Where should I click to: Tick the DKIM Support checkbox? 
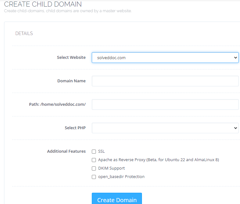tap(94, 168)
